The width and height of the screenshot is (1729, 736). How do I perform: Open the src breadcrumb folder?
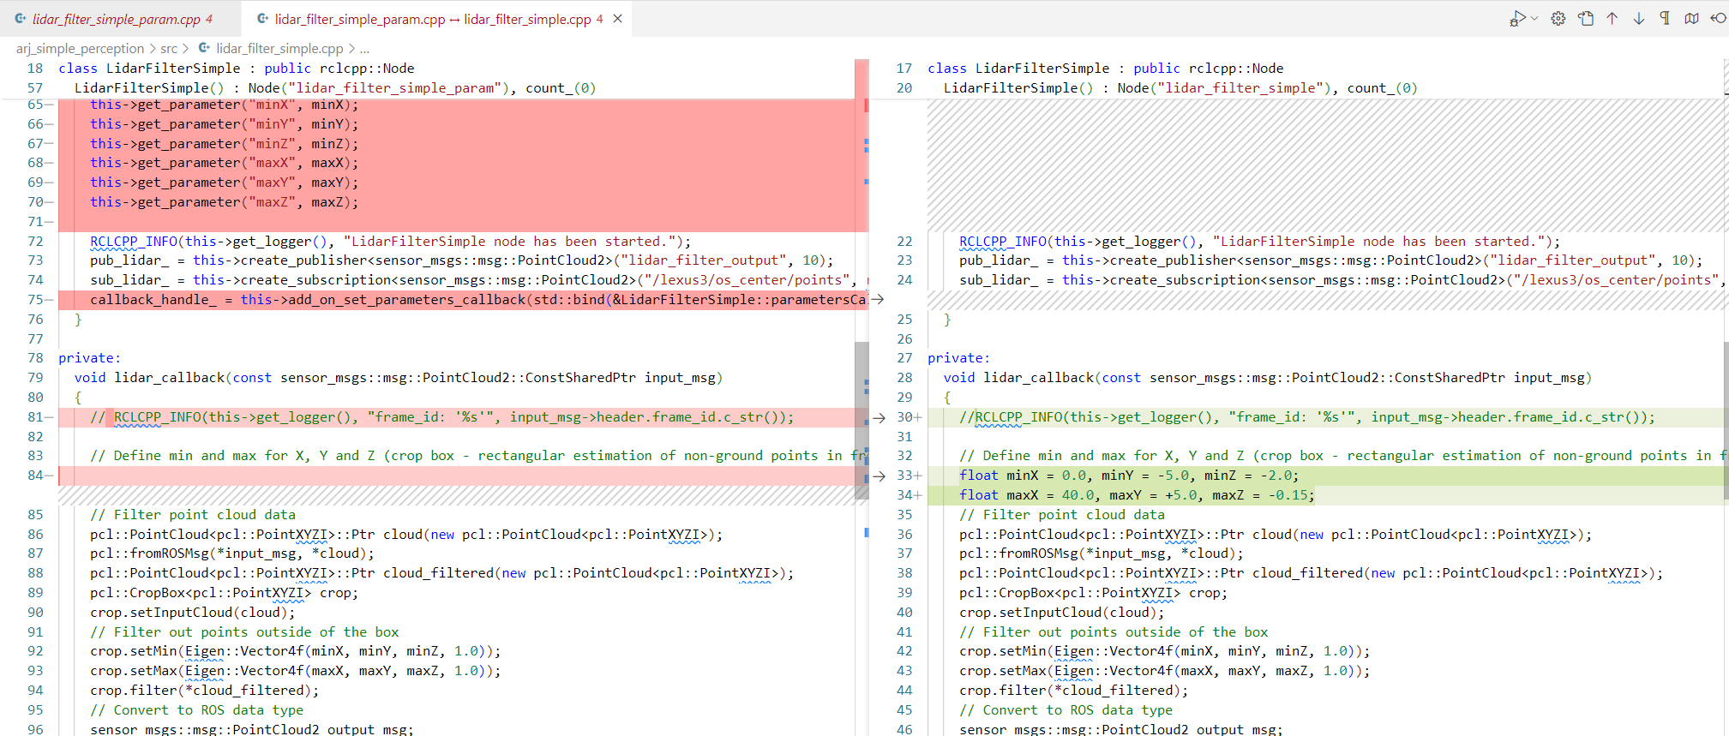(x=169, y=49)
